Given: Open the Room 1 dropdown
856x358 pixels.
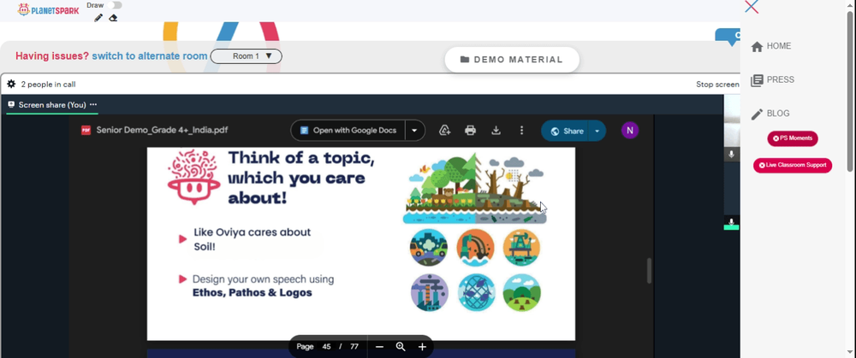Looking at the screenshot, I should pyautogui.click(x=247, y=56).
